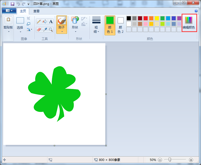
Task: Toggle Color 1 as active color
Action: [x=110, y=25]
